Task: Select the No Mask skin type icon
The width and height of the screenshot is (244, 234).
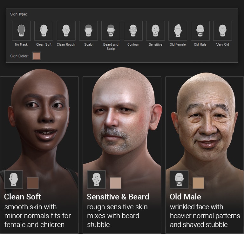Action: click(x=21, y=31)
